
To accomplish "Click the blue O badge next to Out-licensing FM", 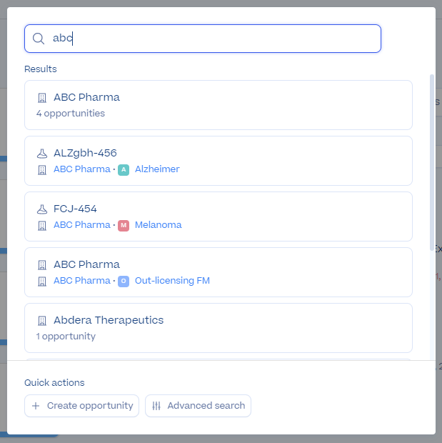I will pyautogui.click(x=124, y=281).
